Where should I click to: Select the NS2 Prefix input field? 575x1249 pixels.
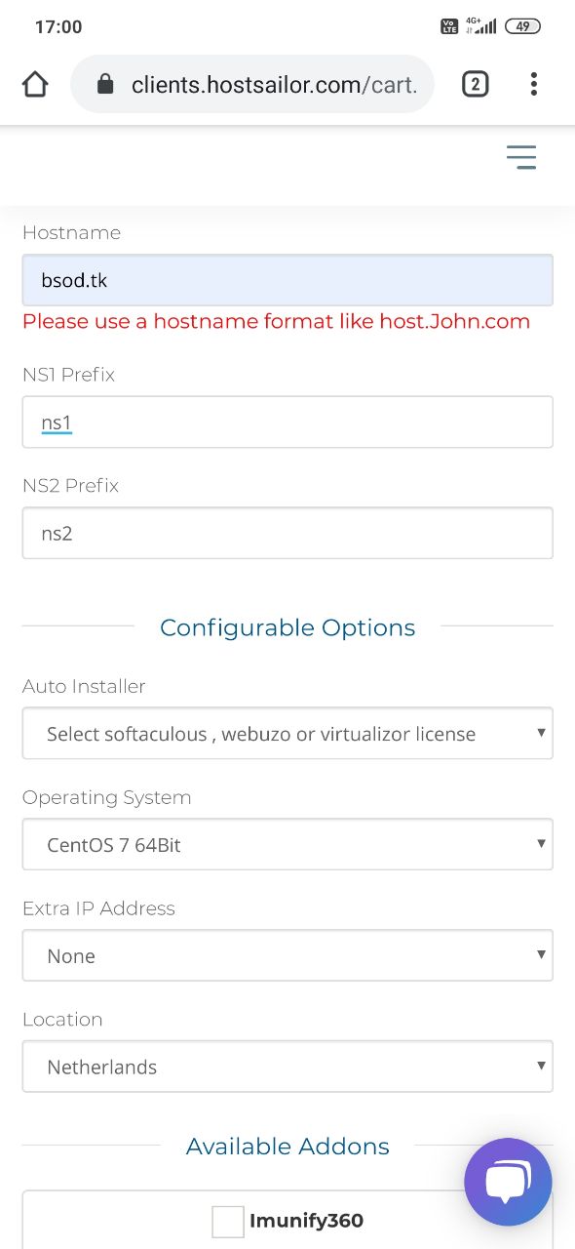[x=287, y=534]
